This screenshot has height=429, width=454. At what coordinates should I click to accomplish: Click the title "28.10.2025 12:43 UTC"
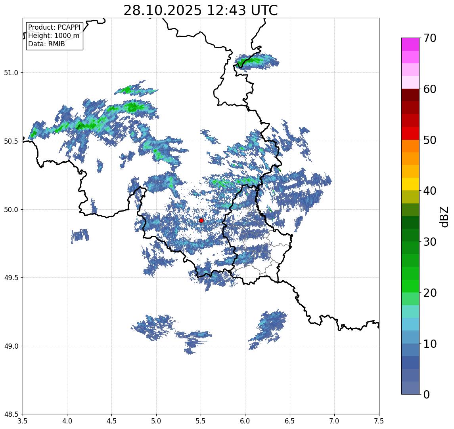(201, 10)
